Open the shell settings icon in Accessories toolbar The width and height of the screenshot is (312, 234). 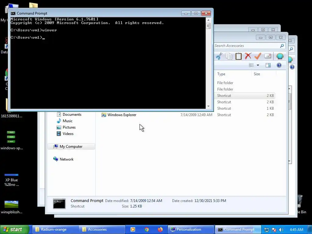[280, 56]
